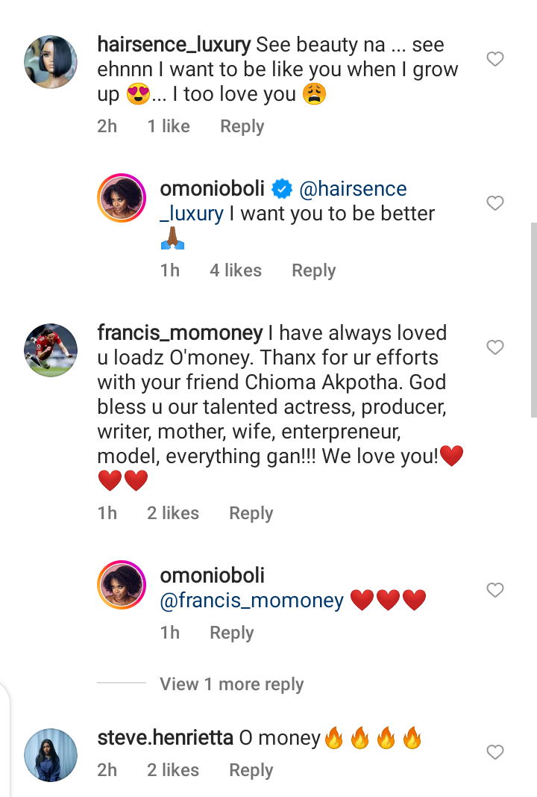Reply to francis_momoney's comment
The image size is (537, 797).
[251, 513]
